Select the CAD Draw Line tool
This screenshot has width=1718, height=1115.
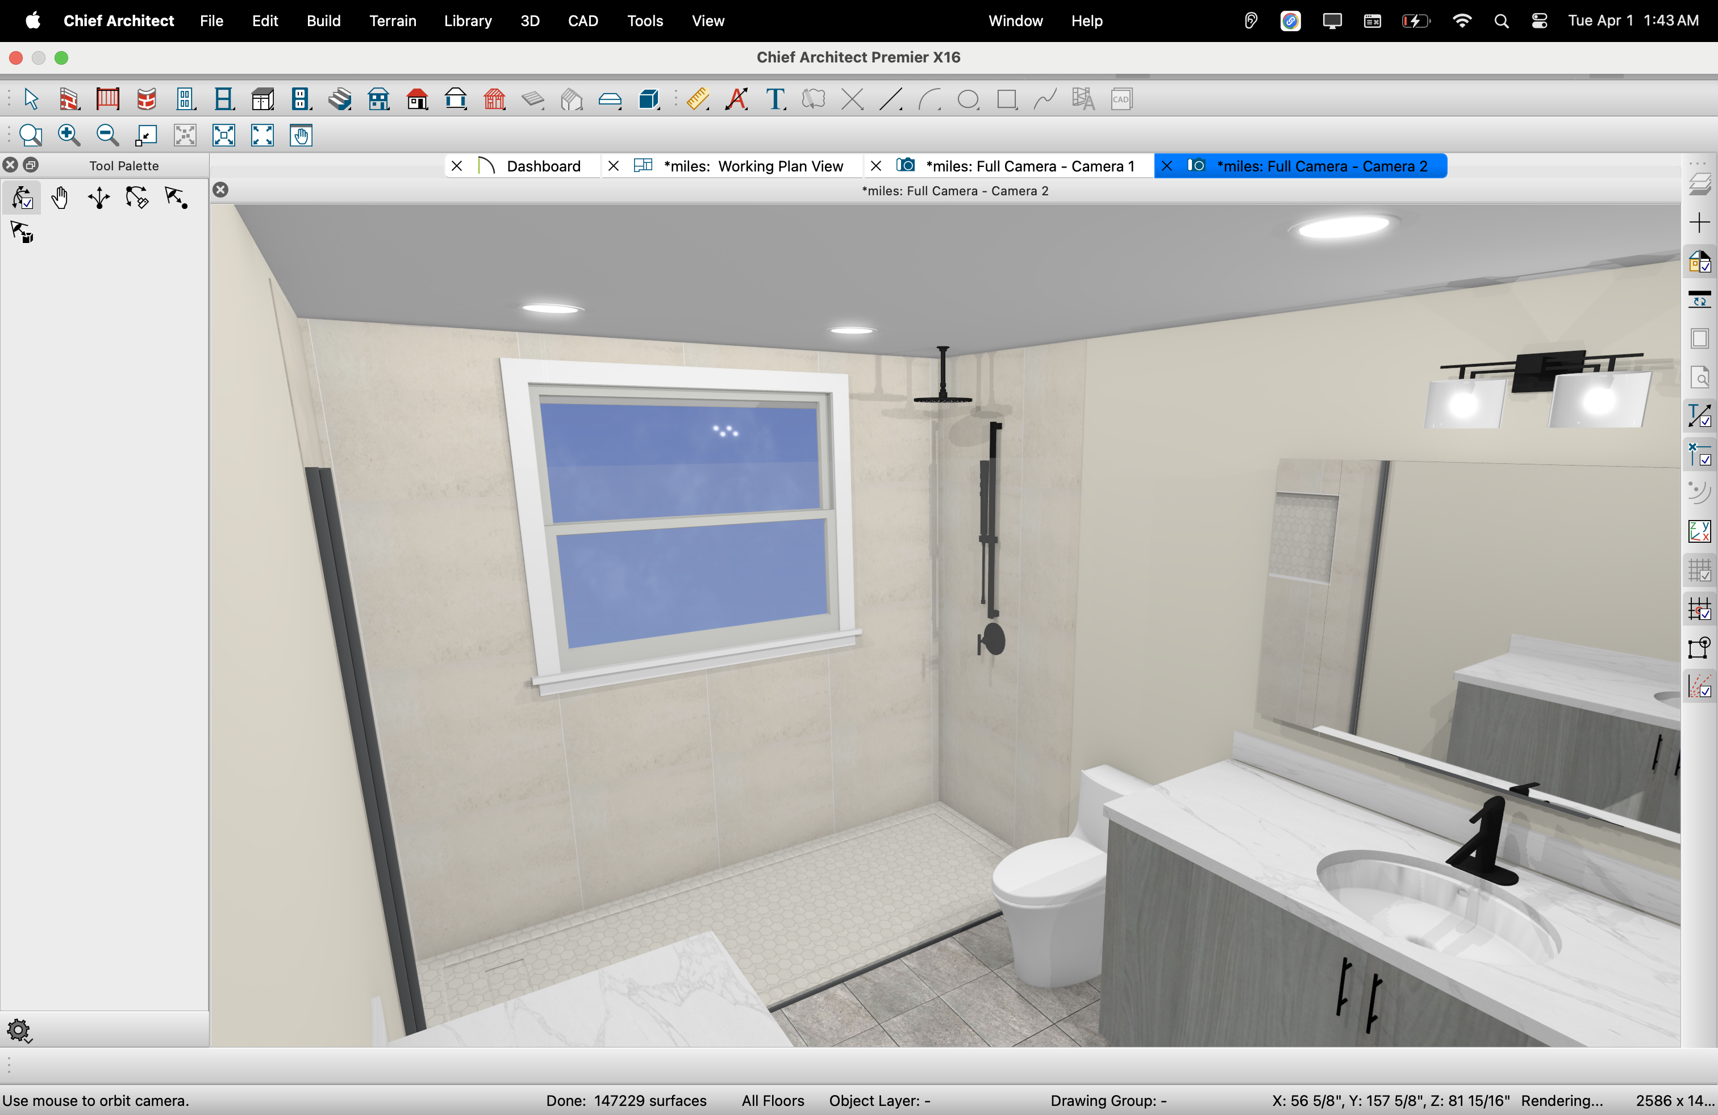891,99
